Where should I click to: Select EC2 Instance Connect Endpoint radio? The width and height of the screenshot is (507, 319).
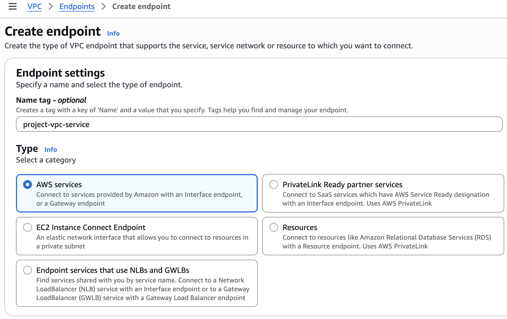tap(28, 227)
